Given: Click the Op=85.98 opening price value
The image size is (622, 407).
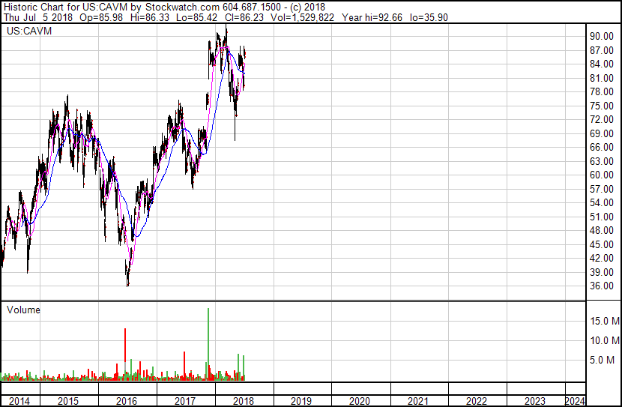Looking at the screenshot, I should tap(101, 17).
